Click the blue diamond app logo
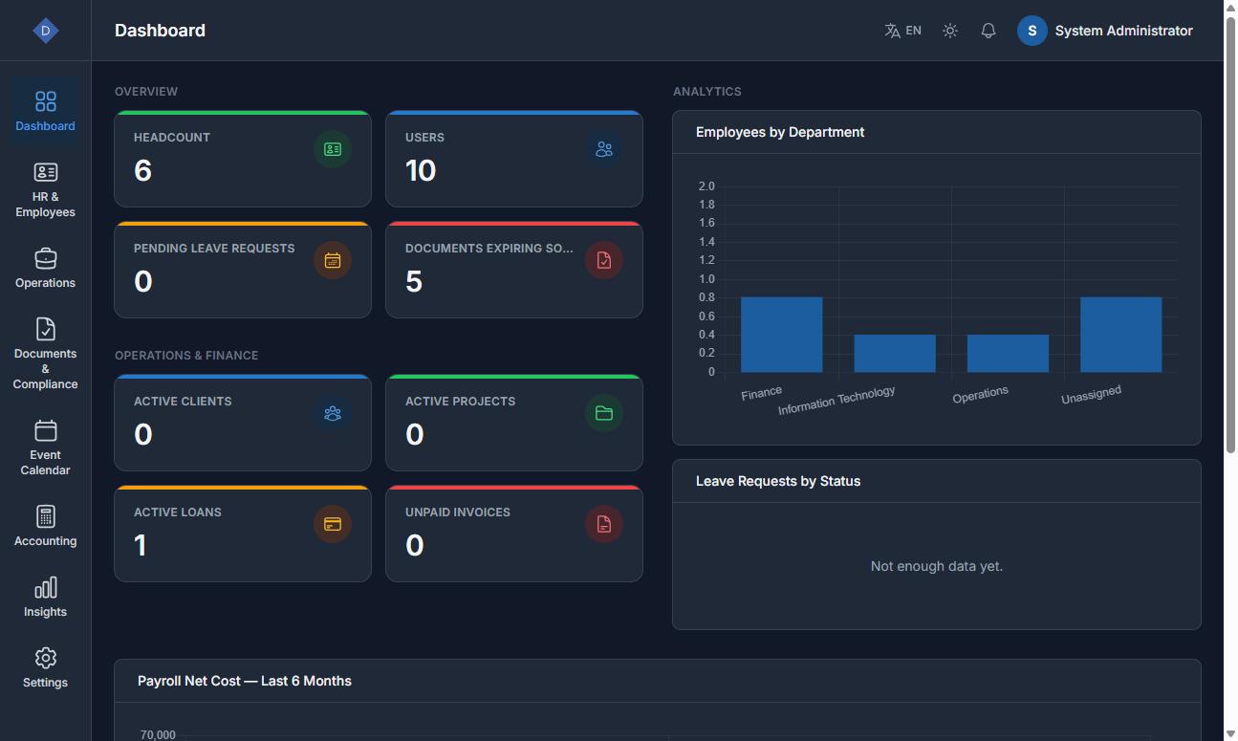Viewport: 1238px width, 741px height. [x=46, y=31]
